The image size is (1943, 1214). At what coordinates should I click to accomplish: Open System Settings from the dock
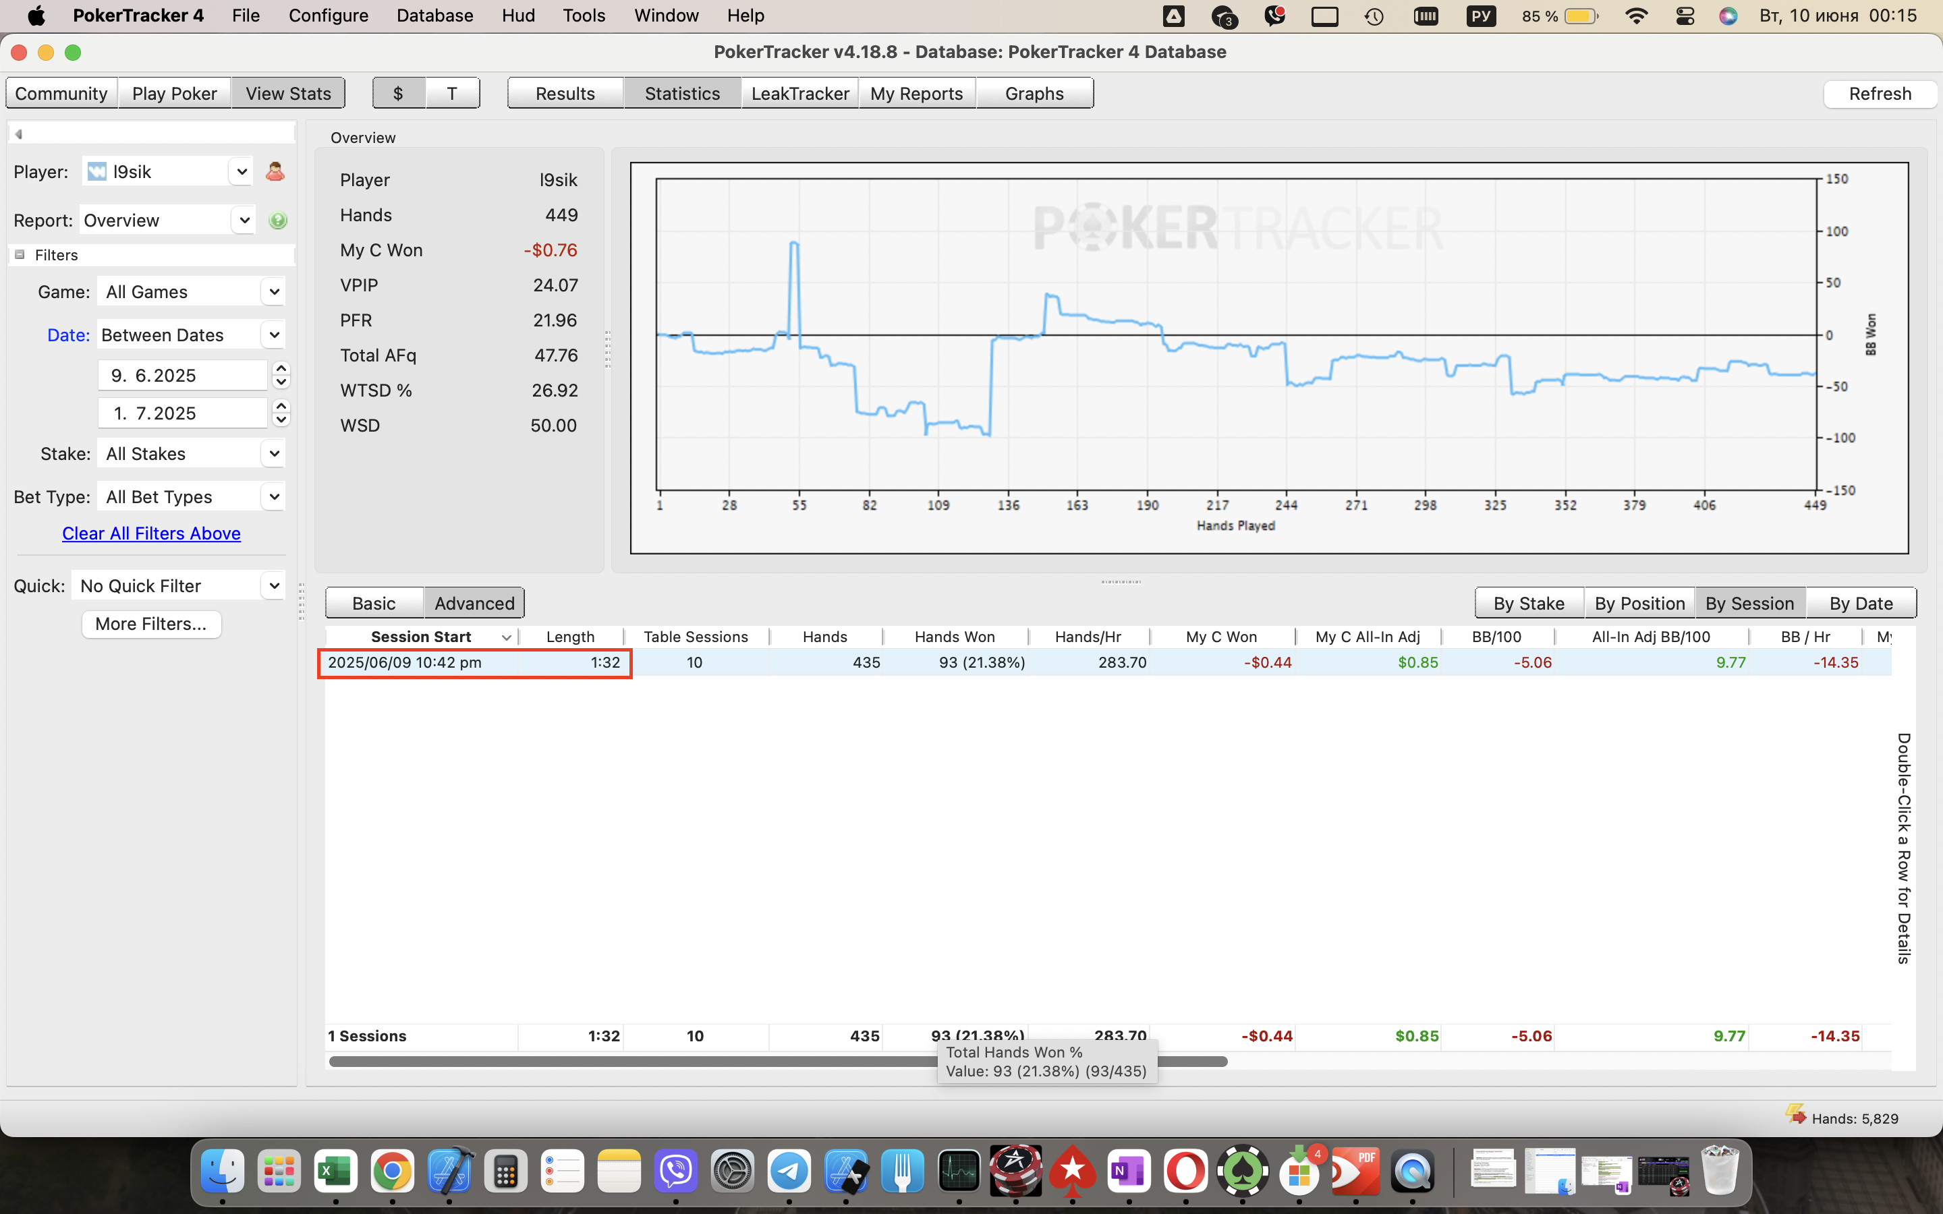(x=733, y=1172)
